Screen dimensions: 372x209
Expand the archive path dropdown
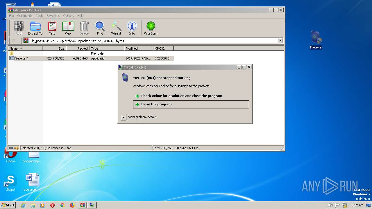280,41
